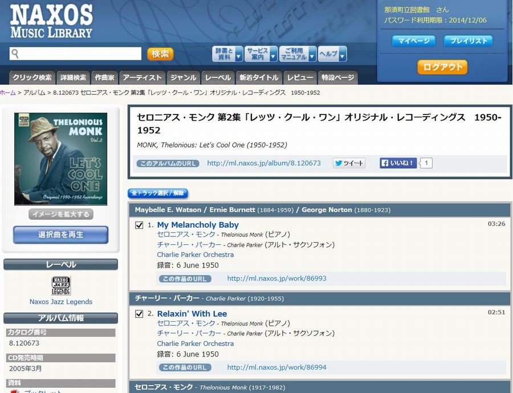Select the レーベル tab

click(x=218, y=77)
